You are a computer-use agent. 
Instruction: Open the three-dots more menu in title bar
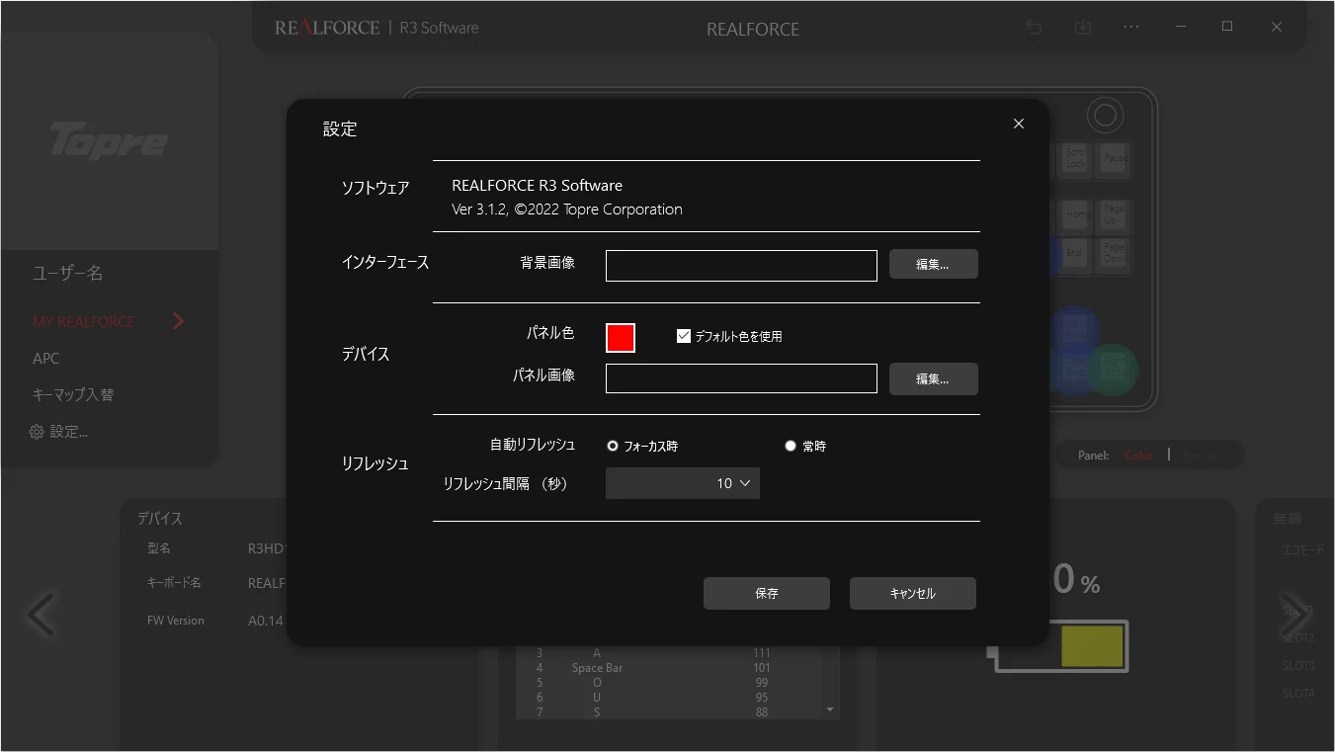[1131, 28]
